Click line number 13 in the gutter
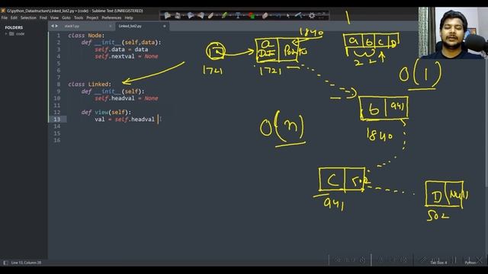Image resolution: width=488 pixels, height=274 pixels. 57,119
